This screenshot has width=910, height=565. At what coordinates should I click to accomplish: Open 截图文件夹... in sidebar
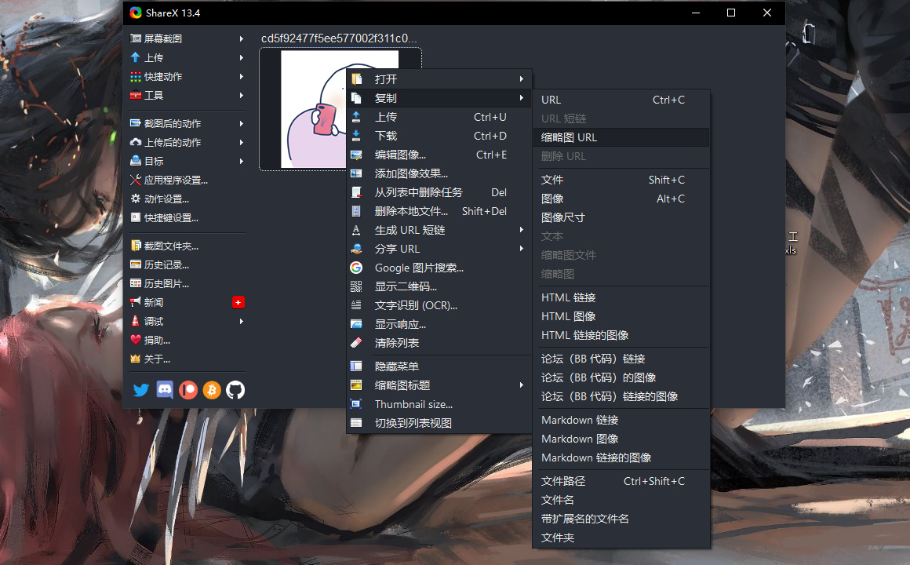click(x=187, y=246)
